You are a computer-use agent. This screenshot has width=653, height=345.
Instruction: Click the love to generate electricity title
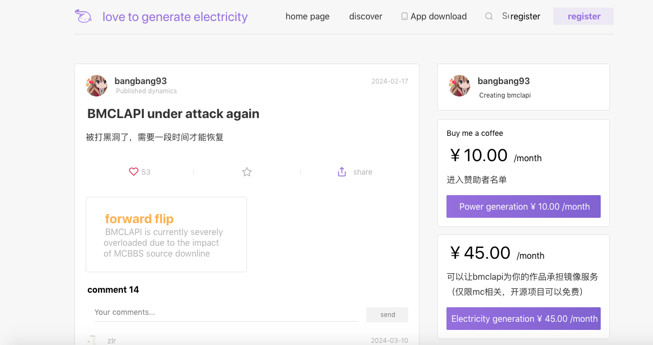[x=175, y=17]
